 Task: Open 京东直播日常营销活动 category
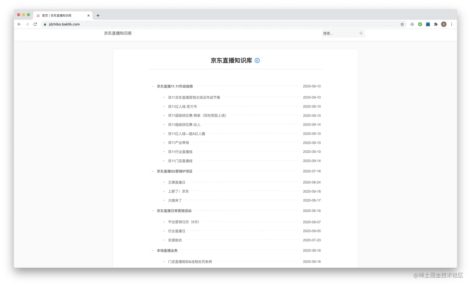click(174, 211)
